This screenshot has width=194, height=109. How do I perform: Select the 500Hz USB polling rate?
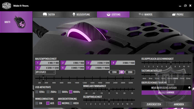(60, 92)
